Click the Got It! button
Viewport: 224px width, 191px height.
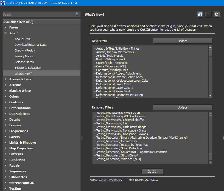pos(152,172)
